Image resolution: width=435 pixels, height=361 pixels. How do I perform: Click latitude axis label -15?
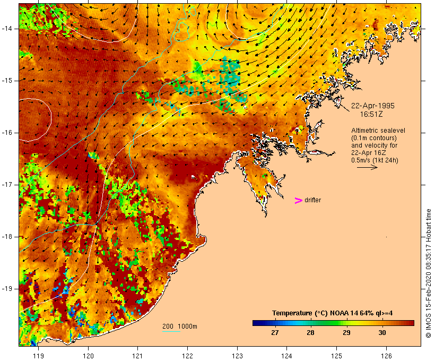pos(7,81)
